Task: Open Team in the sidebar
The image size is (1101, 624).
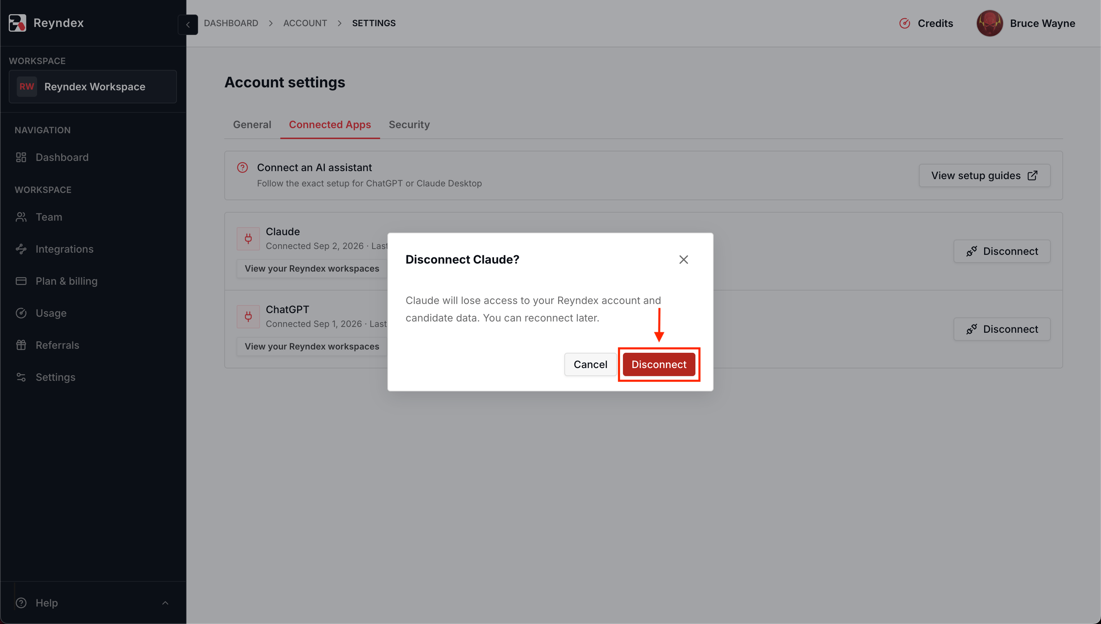Action: (49, 217)
